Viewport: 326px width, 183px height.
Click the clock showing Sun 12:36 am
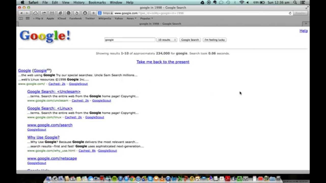coord(279,2)
